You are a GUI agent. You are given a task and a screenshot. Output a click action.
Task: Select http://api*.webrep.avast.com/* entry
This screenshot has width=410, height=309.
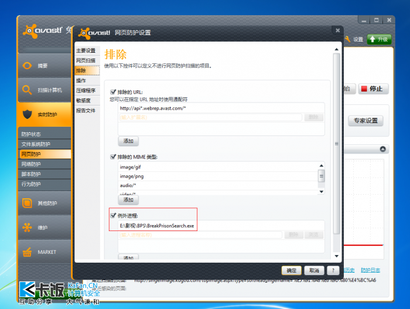click(221, 108)
